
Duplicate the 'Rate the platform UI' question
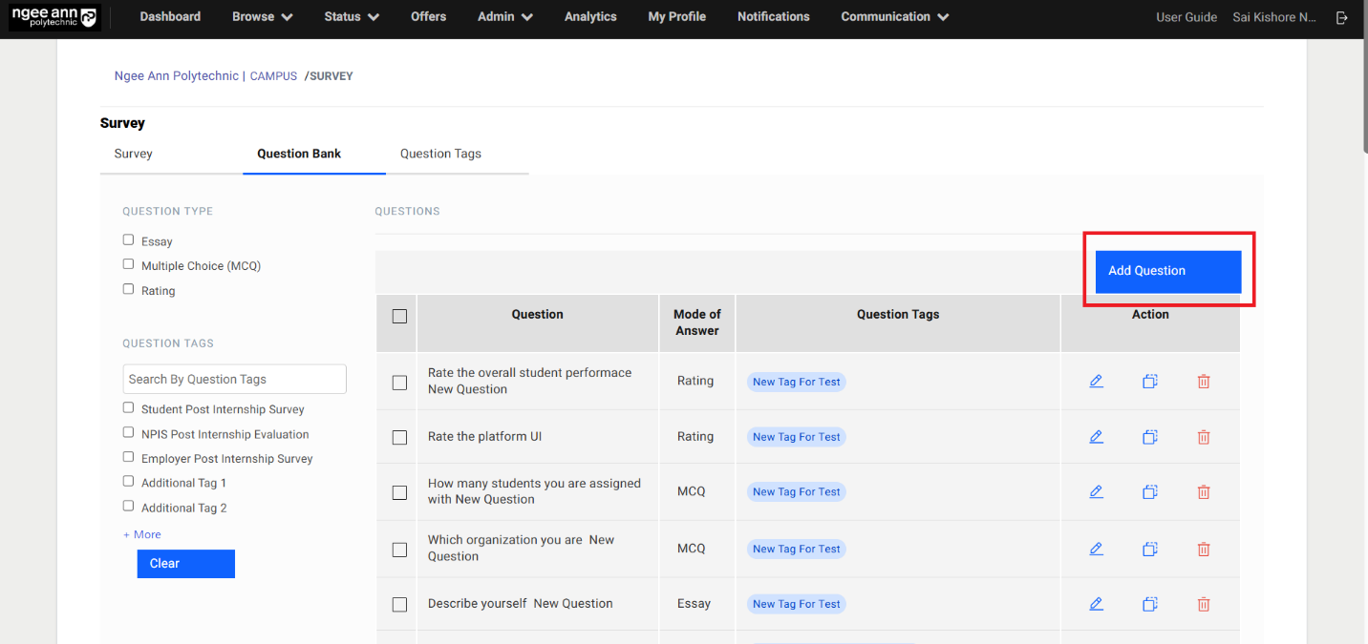point(1150,437)
